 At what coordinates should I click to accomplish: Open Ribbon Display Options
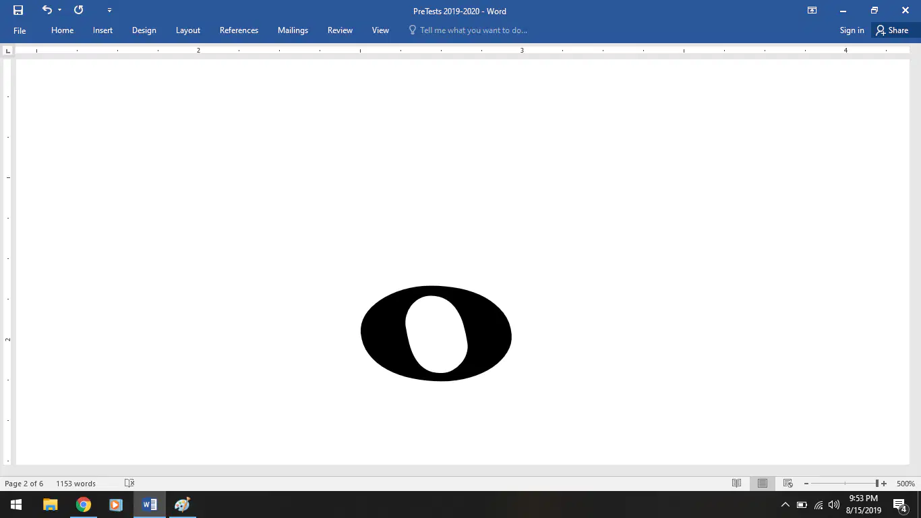pyautogui.click(x=812, y=10)
